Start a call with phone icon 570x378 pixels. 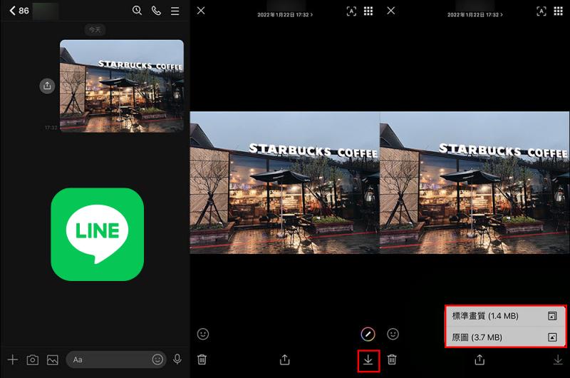[156, 11]
